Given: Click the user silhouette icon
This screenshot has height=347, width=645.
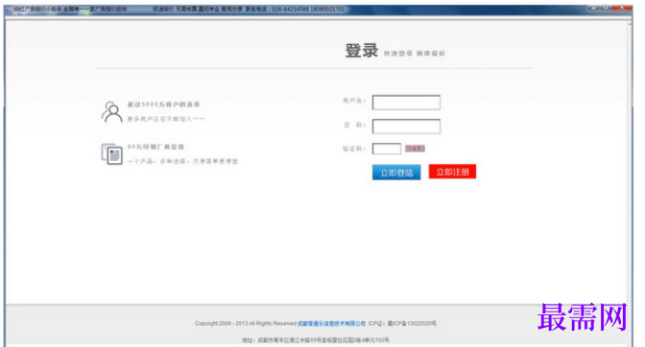Looking at the screenshot, I should [x=111, y=112].
